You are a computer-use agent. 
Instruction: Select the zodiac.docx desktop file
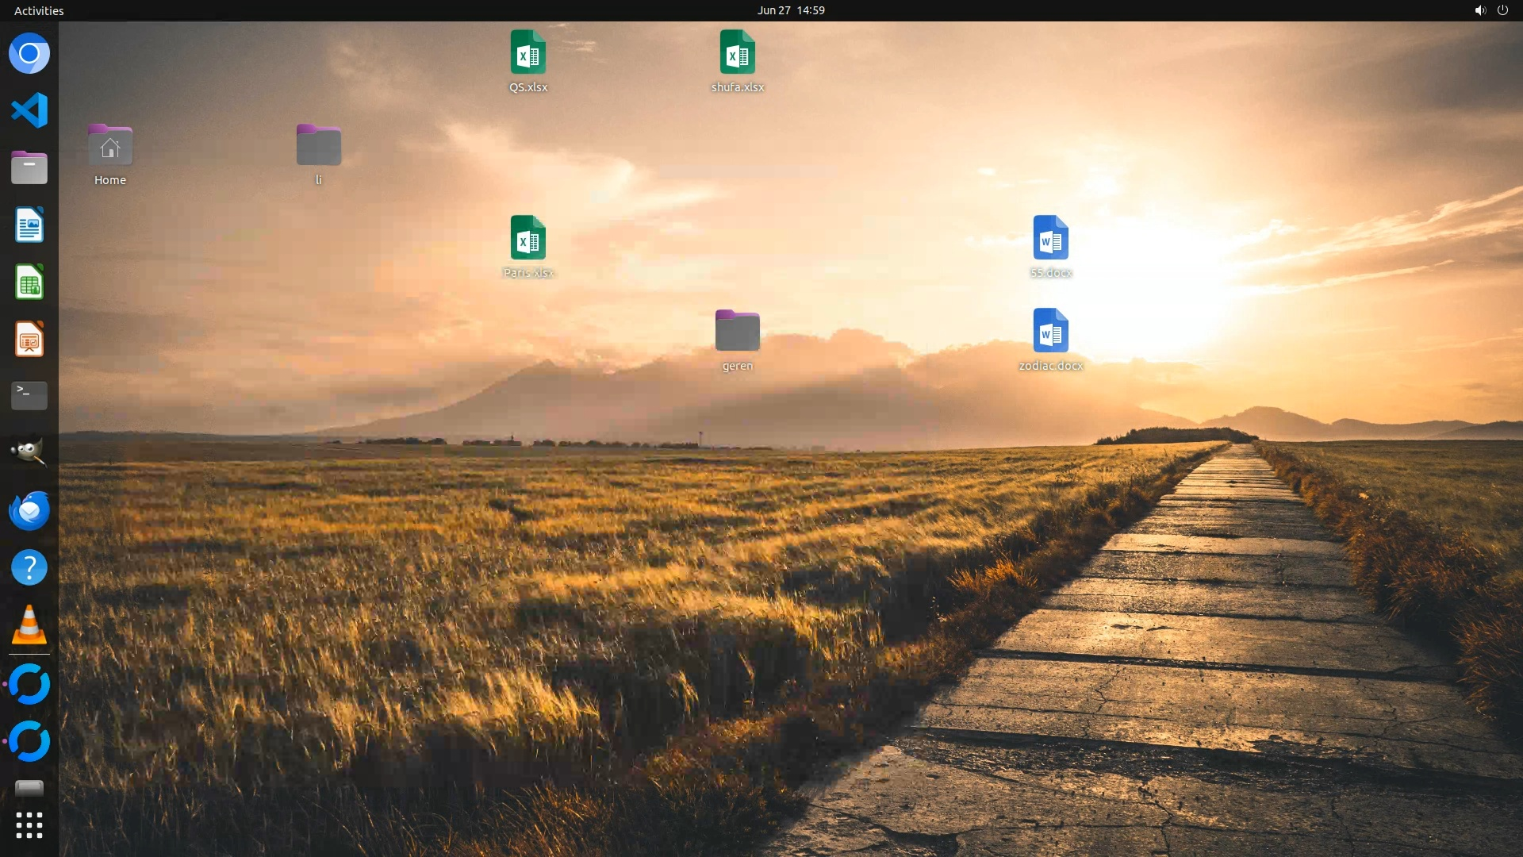click(1050, 331)
